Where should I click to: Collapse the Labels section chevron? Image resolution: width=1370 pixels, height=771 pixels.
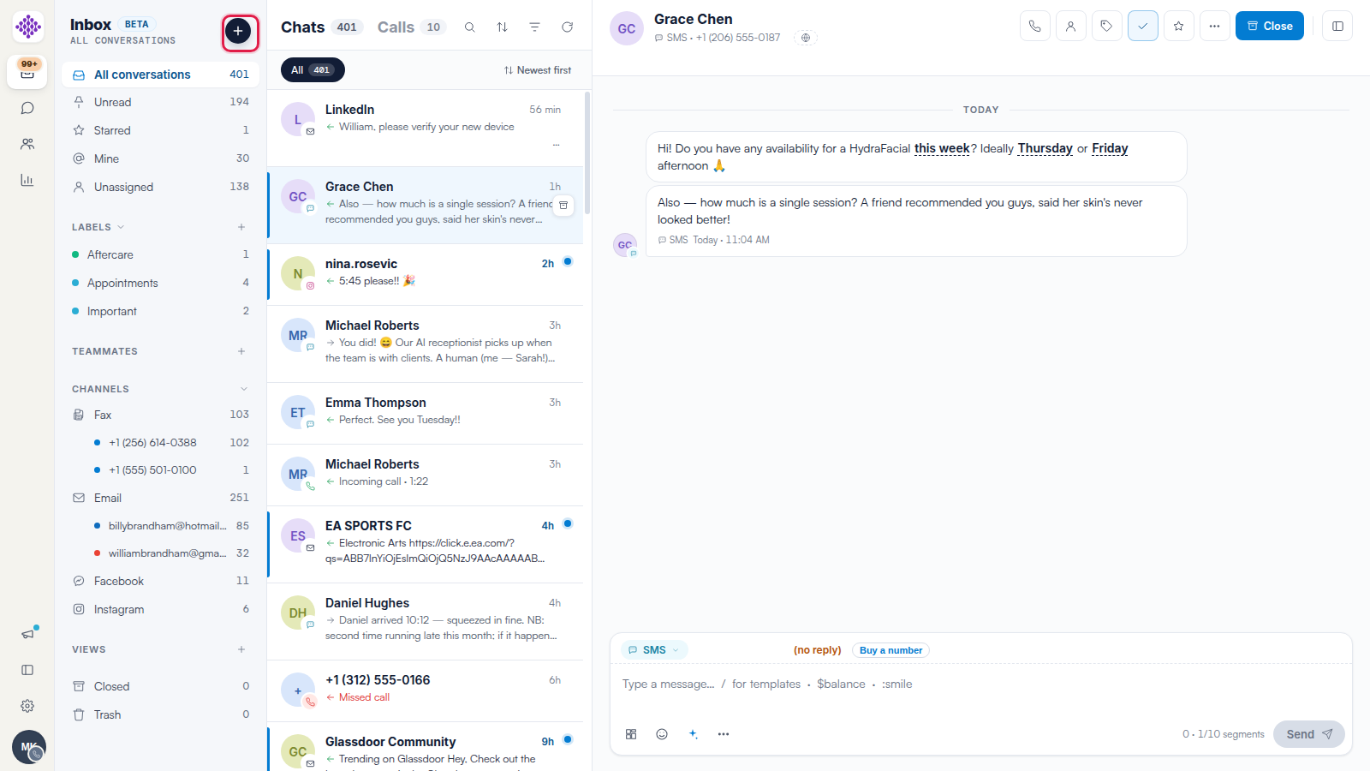121,227
